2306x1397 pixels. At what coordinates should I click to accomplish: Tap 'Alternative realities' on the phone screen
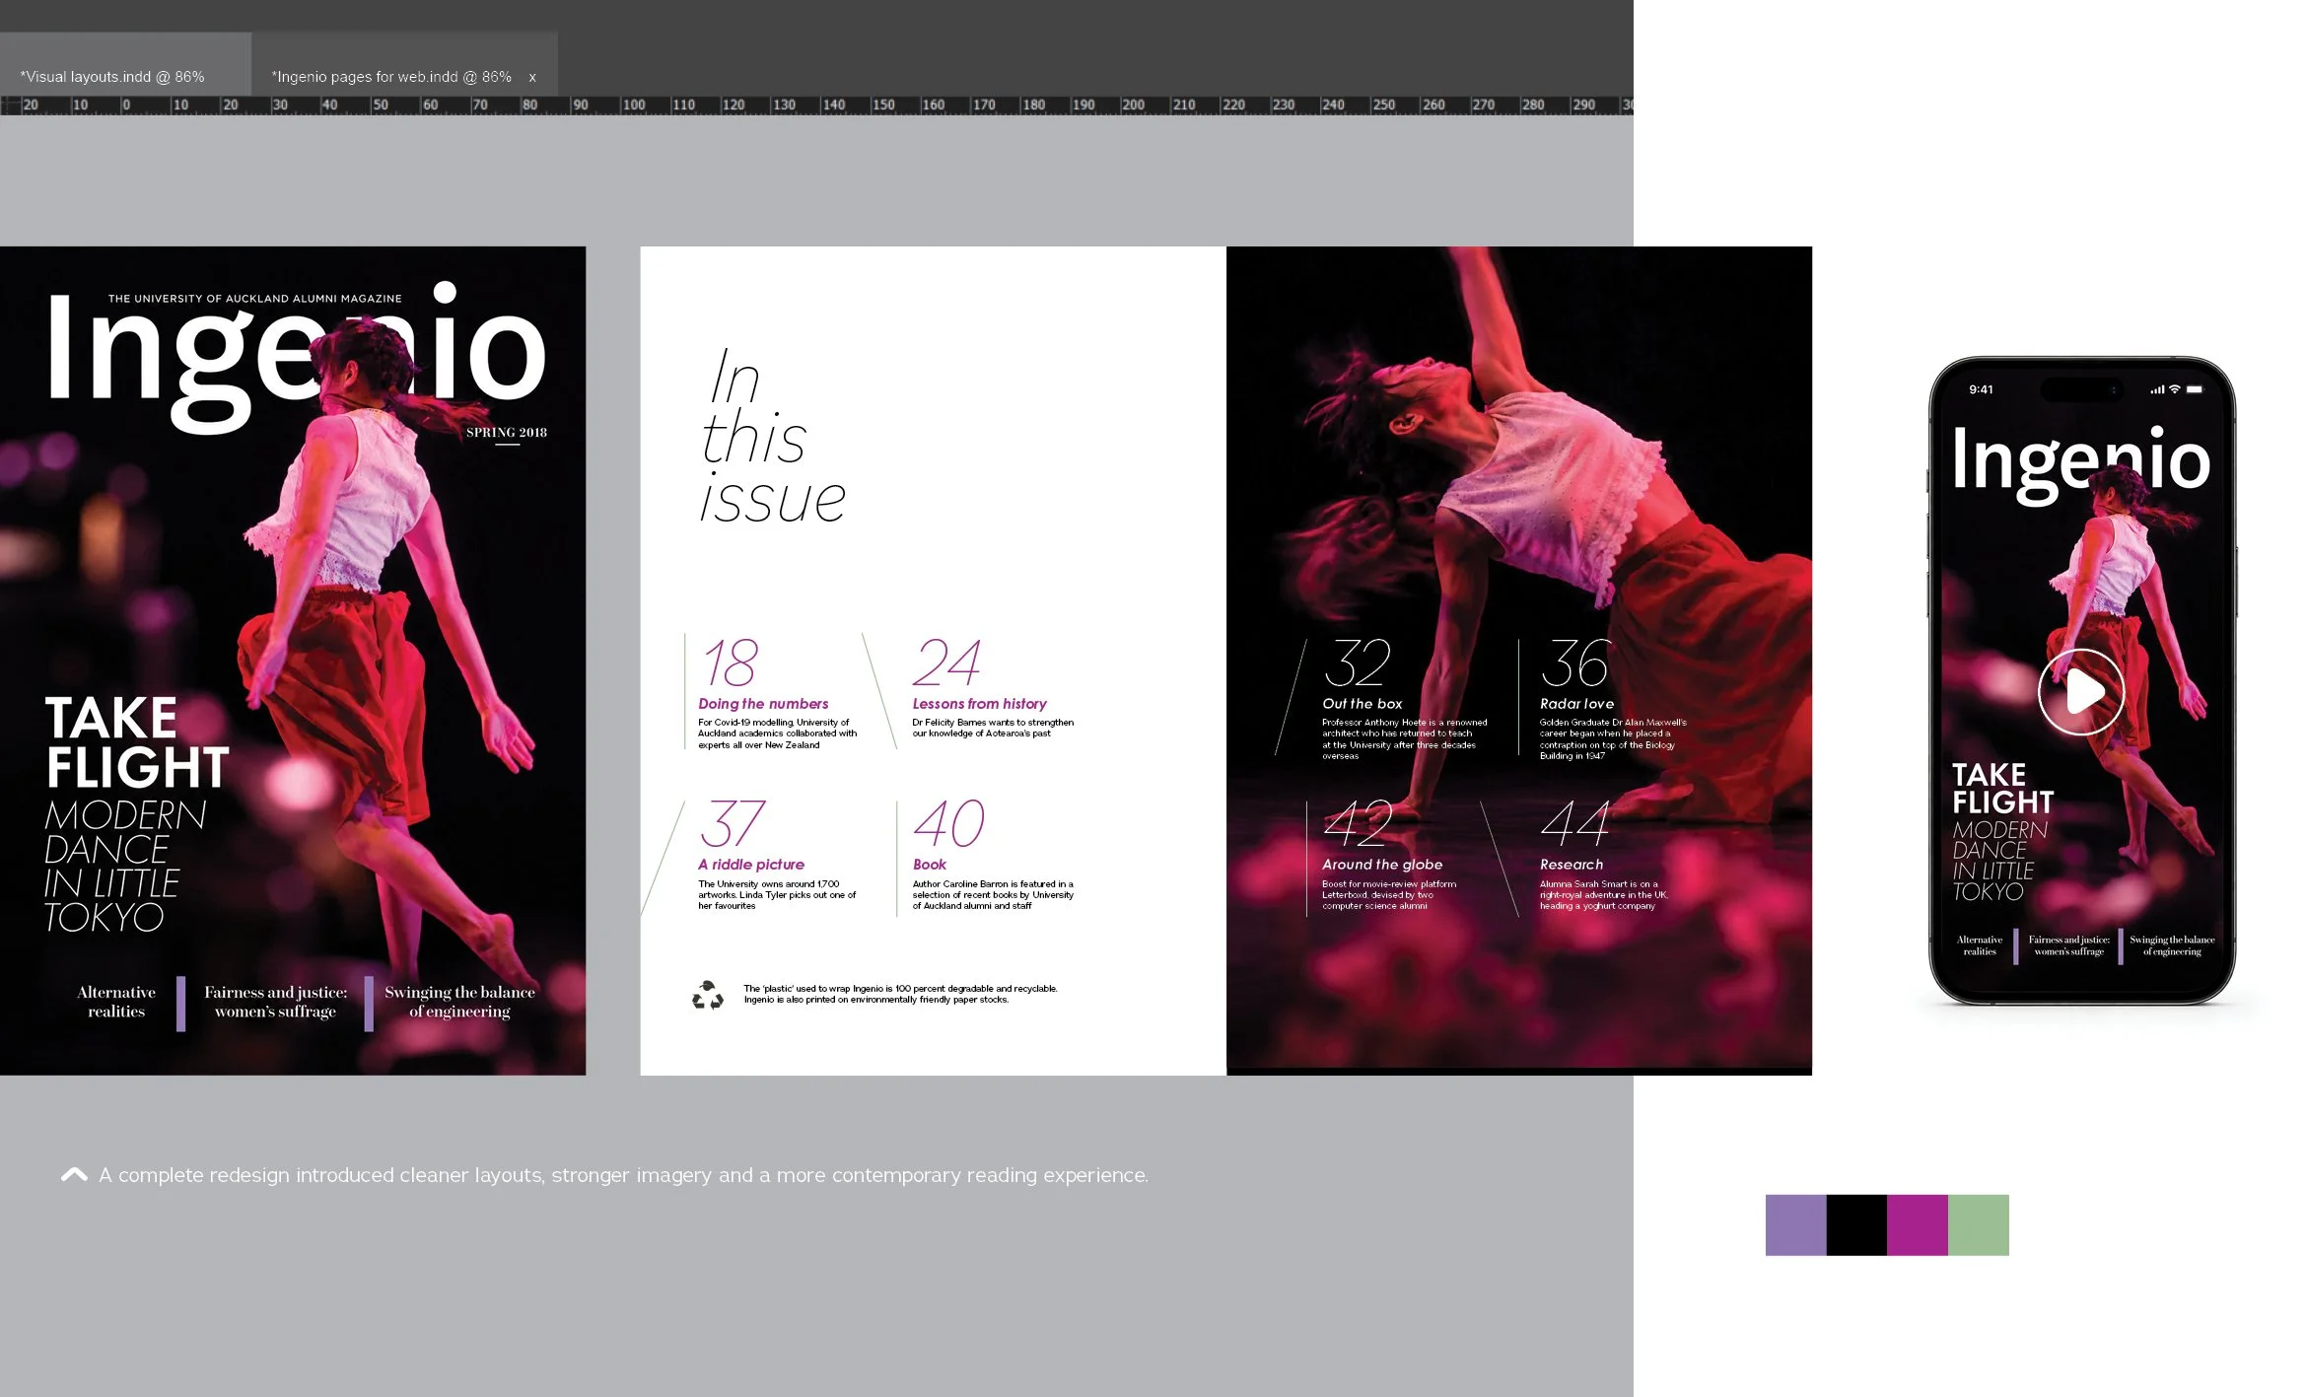coord(1980,945)
